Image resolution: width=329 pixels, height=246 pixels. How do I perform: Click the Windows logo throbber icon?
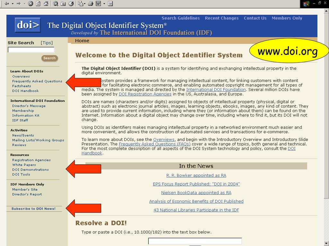tap(306, 4)
